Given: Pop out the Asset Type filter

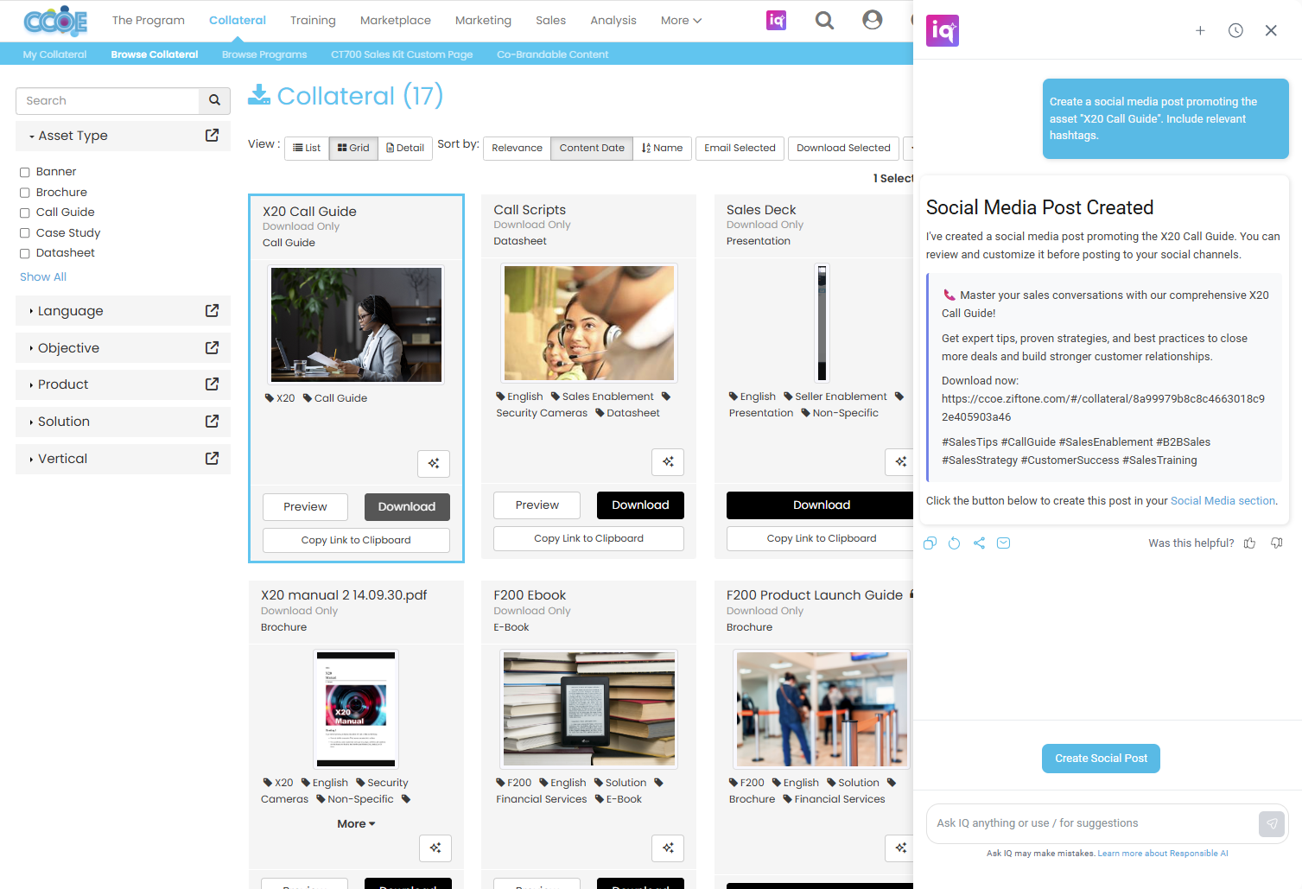Looking at the screenshot, I should pos(212,135).
